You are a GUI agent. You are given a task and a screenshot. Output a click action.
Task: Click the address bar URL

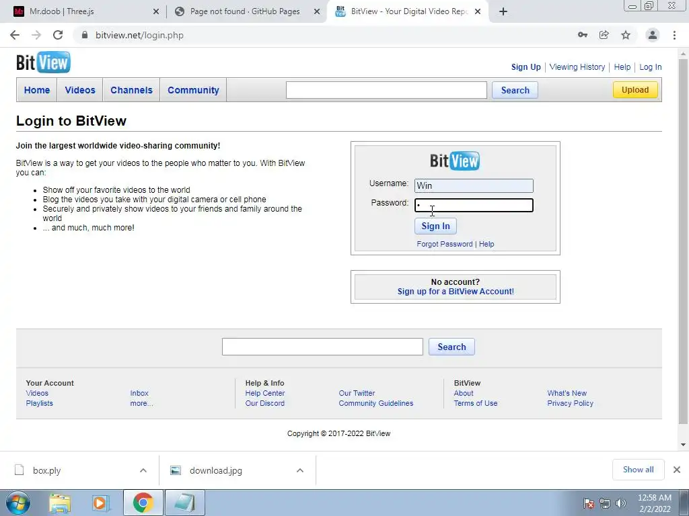tap(139, 35)
